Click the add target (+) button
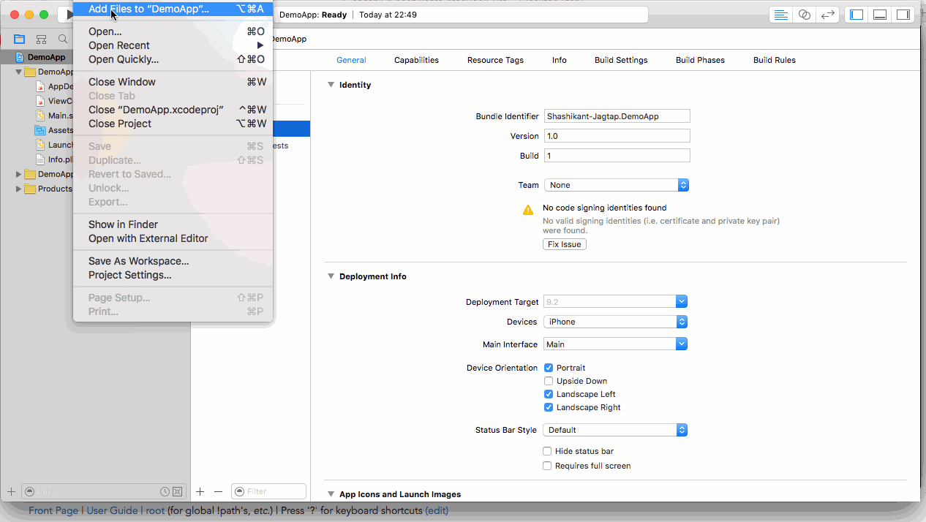This screenshot has height=522, width=926. 200,492
